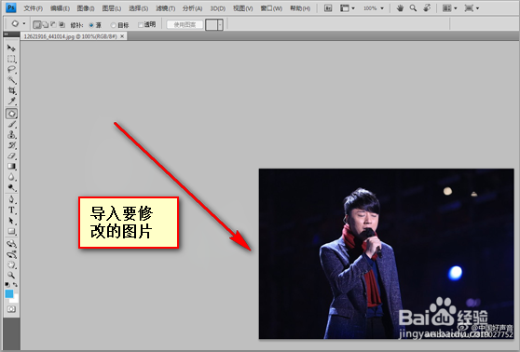Screen dimensions: 520x352
Task: Open the 图像(I) menu
Action: coord(86,8)
